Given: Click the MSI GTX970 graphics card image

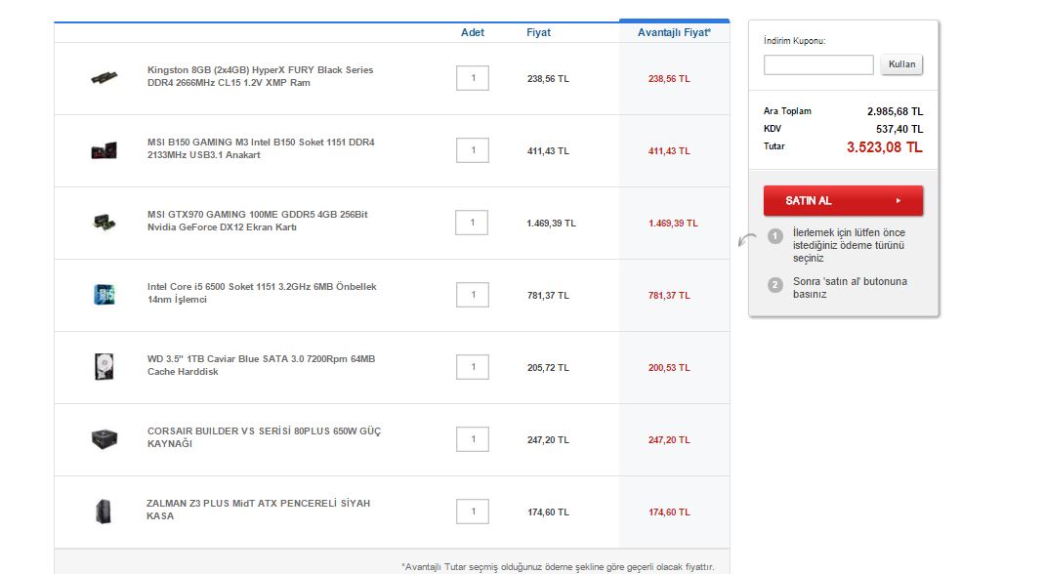Looking at the screenshot, I should [x=104, y=223].
